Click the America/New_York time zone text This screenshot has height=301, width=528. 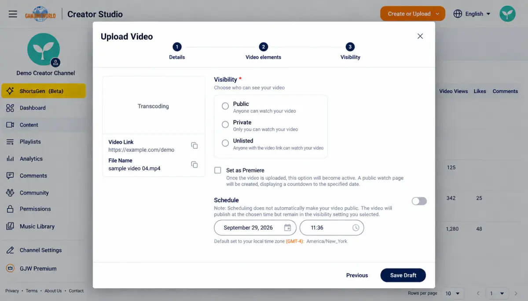(326, 241)
